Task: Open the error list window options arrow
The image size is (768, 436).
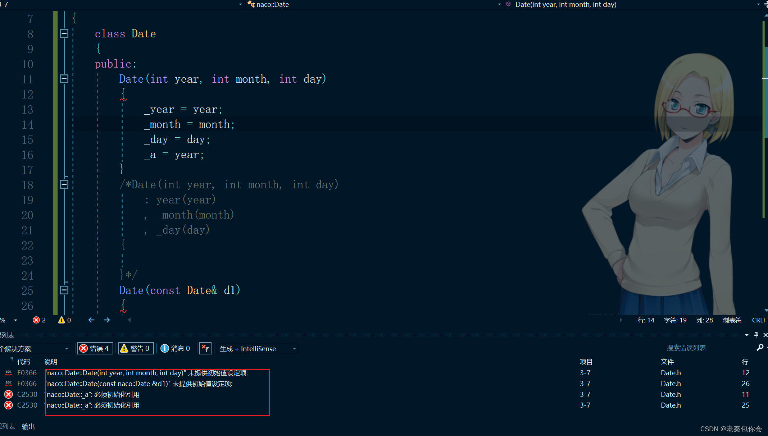Action: 747,335
